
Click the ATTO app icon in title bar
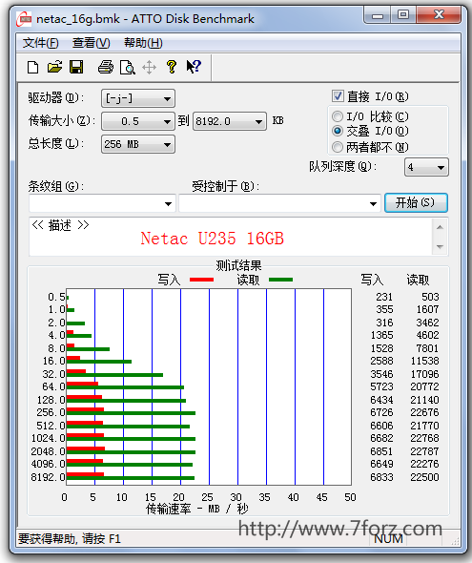click(25, 19)
